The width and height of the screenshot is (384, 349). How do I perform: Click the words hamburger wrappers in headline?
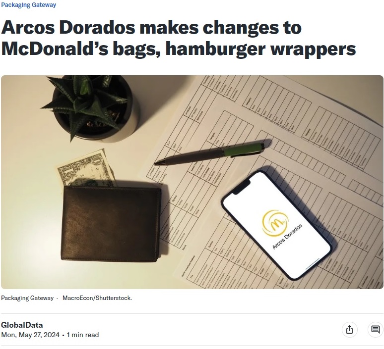click(260, 49)
